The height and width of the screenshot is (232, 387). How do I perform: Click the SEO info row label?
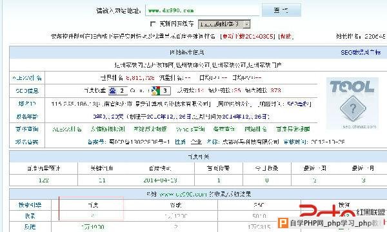tap(27, 91)
